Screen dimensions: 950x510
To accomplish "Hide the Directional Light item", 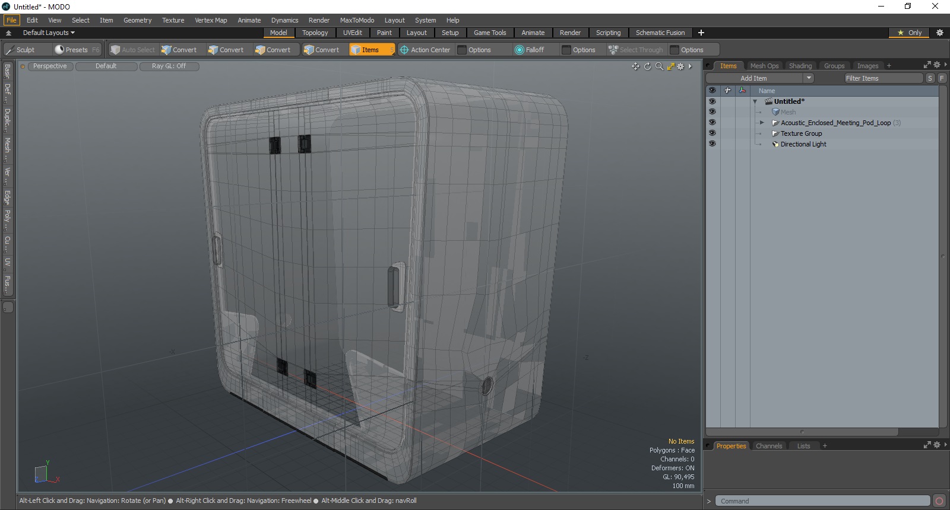I will tap(712, 144).
